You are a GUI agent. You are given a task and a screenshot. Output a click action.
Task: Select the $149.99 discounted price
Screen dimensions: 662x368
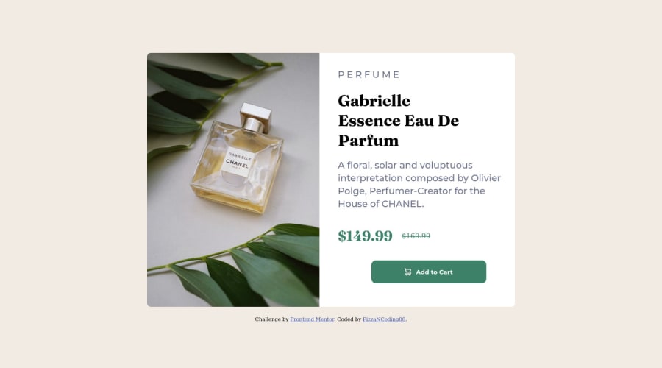tap(365, 236)
